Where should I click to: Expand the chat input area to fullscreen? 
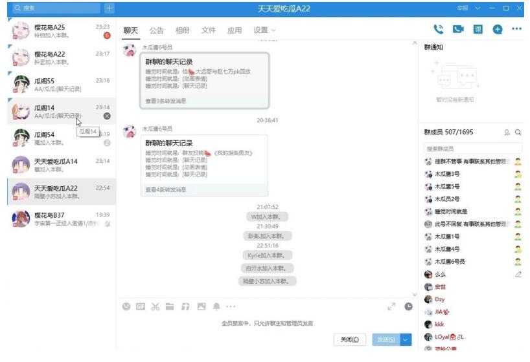pos(391,306)
